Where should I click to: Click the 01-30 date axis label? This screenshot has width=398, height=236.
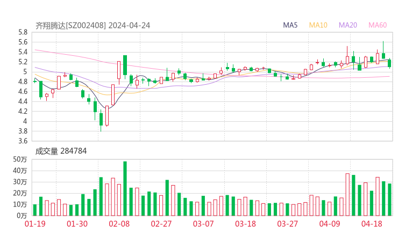(x=77, y=224)
